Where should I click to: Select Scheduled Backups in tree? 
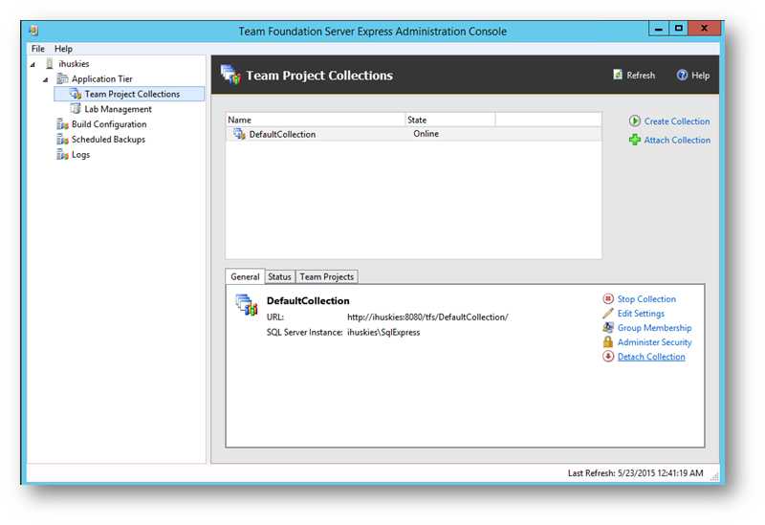point(108,139)
